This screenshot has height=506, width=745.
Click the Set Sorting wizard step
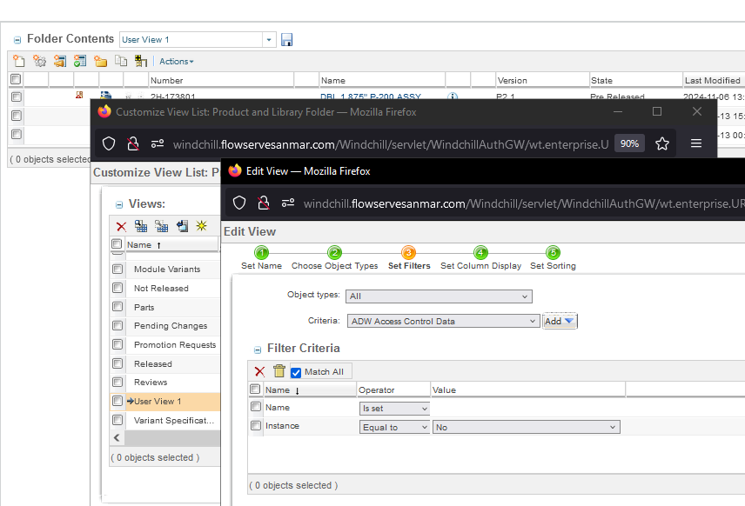[552, 257]
